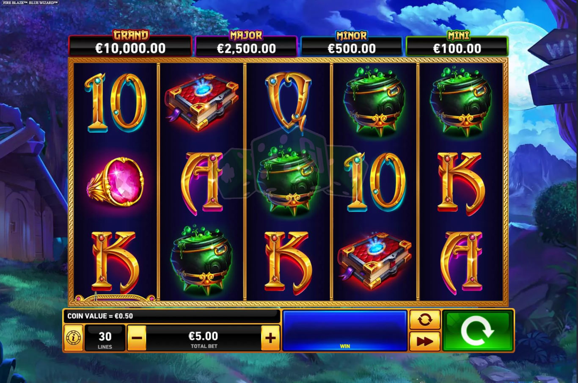The image size is (578, 383).
Task: Open the info paytable icon
Action: pos(74,338)
